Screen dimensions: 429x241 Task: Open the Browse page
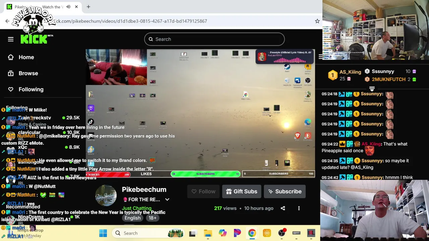(28, 73)
